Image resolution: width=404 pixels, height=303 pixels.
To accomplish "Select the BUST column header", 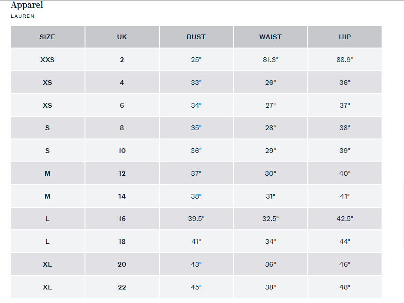I will click(196, 37).
